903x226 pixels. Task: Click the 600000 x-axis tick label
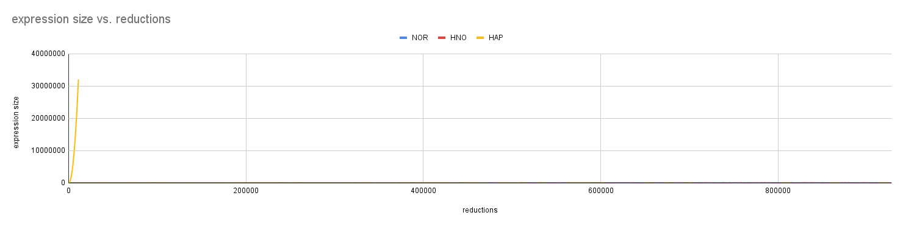[600, 191]
